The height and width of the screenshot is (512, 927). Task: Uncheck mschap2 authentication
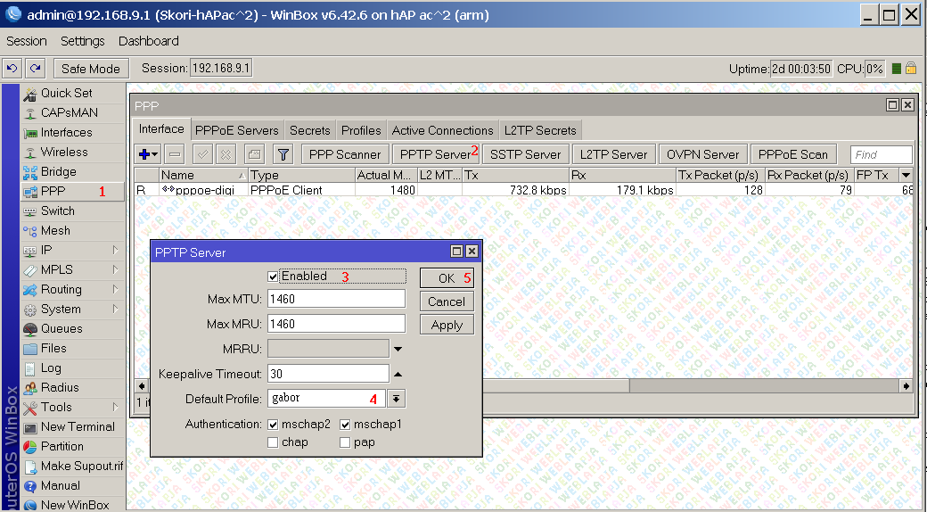pos(274,425)
